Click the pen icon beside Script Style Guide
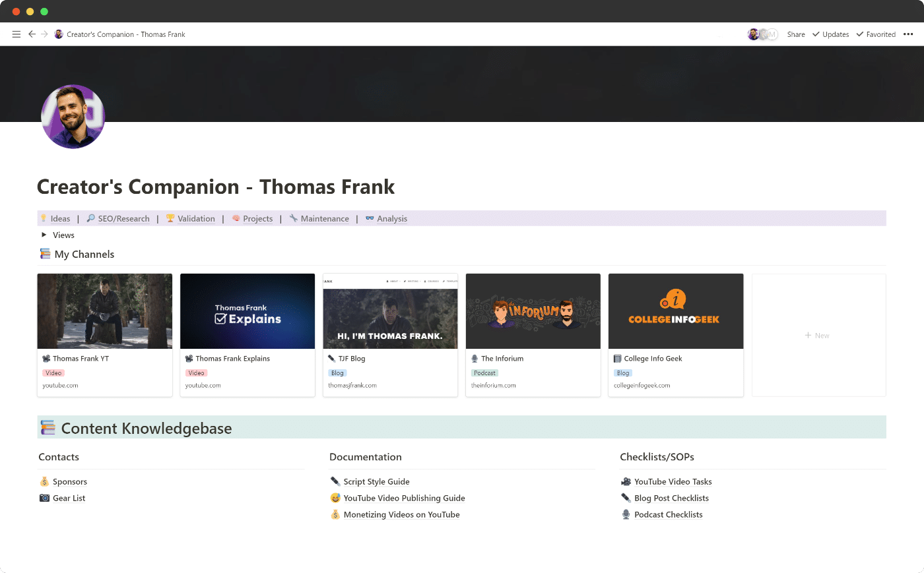Viewport: 924px width, 573px height. [x=335, y=481]
